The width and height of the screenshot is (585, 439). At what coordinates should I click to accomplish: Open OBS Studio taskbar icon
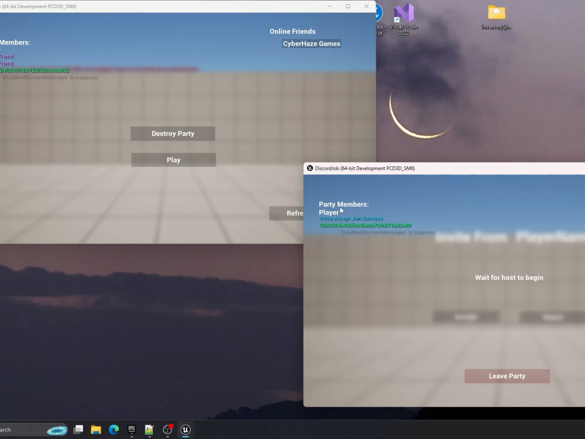[167, 430]
